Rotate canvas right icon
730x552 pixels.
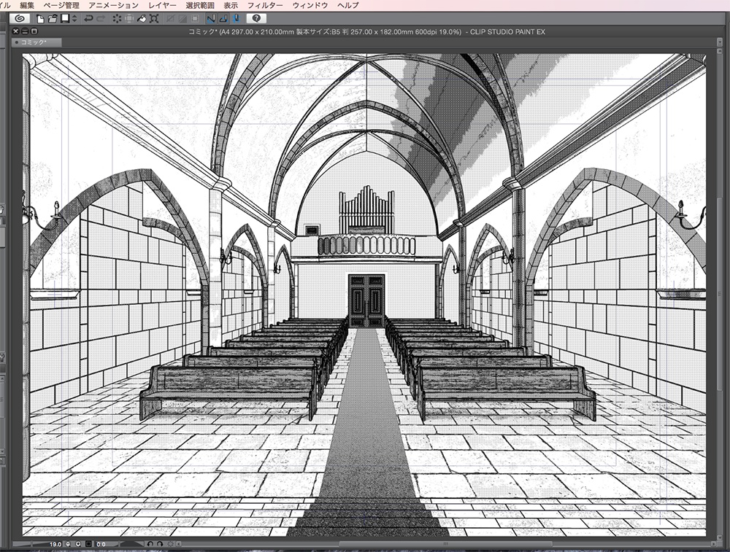coord(160,544)
